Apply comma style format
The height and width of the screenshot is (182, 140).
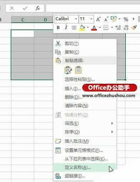click(x=133, y=19)
